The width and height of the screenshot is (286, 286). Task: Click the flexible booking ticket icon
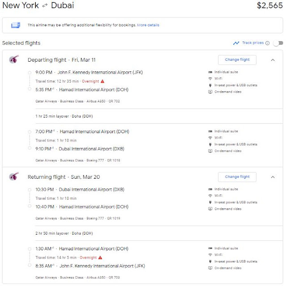[x=16, y=25]
